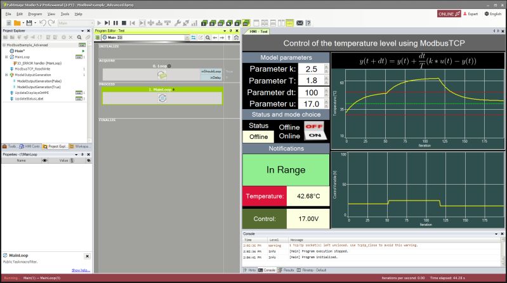Open the Tools menu

(x=65, y=14)
